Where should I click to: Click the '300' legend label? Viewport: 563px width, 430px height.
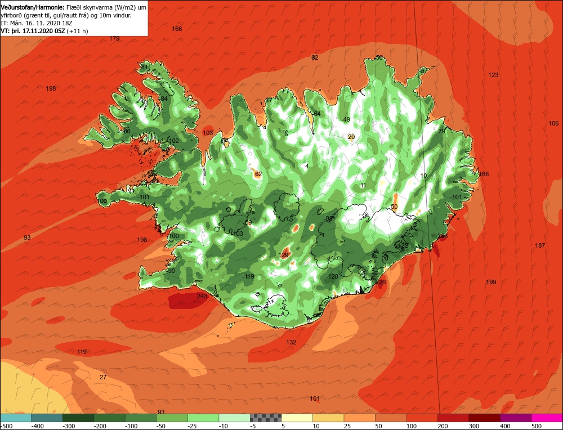tap(474, 426)
